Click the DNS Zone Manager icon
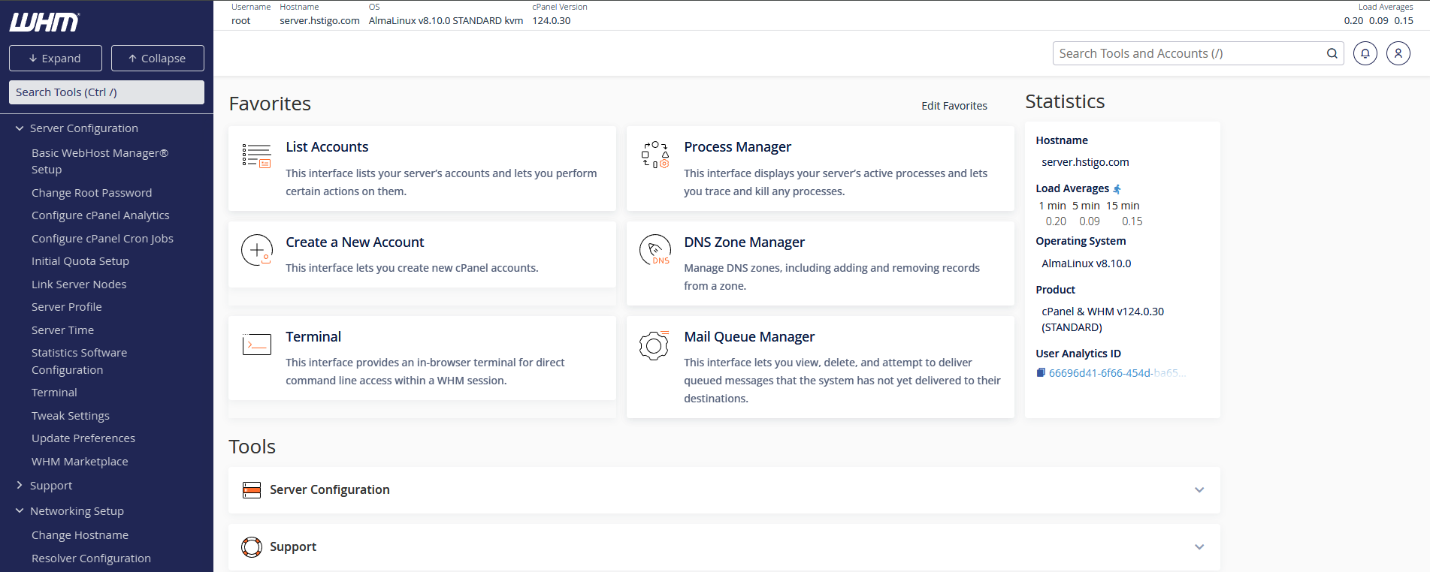The width and height of the screenshot is (1430, 572). tap(655, 250)
